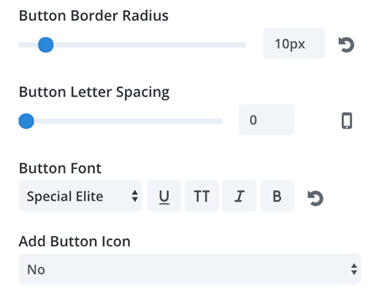Click the Button Letter Spacing label
This screenshot has height=300, width=385.
coord(94,93)
